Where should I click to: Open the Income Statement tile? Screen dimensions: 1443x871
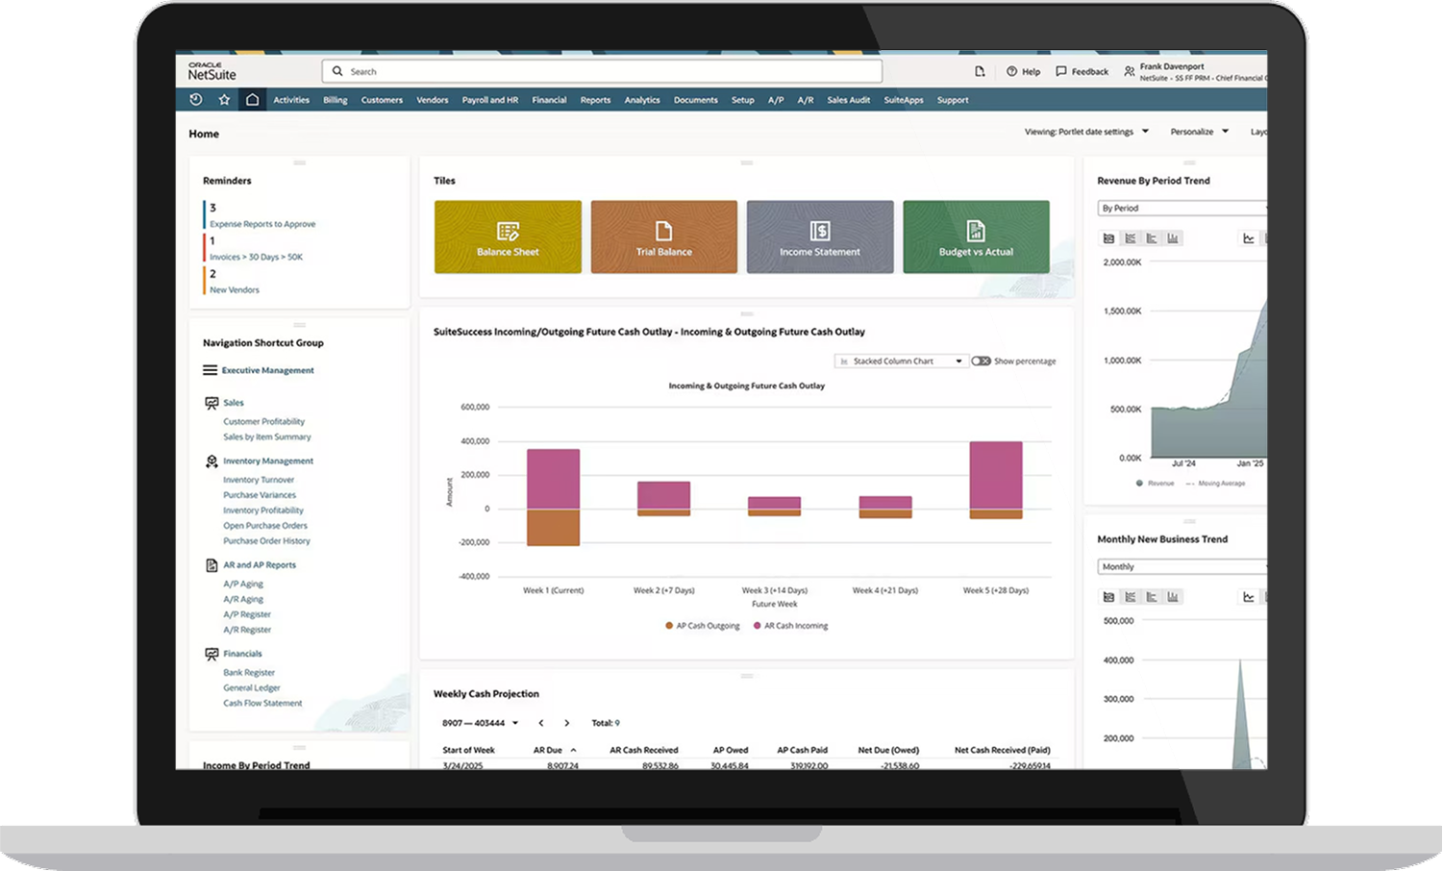(820, 236)
